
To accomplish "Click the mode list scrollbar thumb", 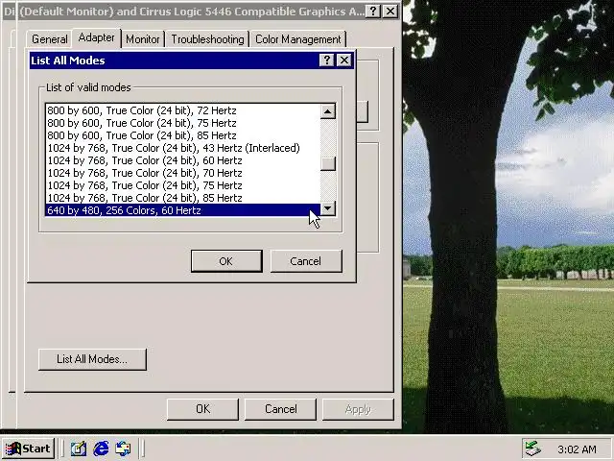I will 328,163.
